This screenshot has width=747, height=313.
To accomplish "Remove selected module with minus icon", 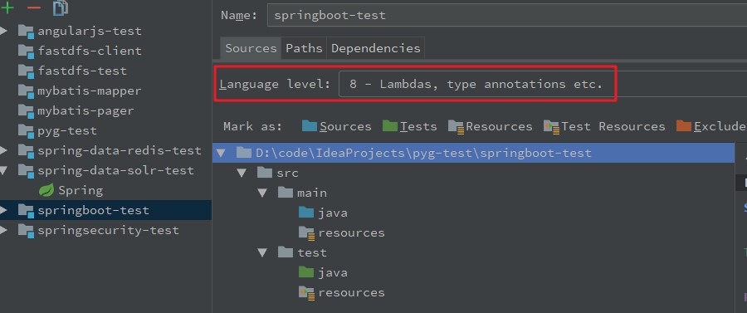I will 33,8.
